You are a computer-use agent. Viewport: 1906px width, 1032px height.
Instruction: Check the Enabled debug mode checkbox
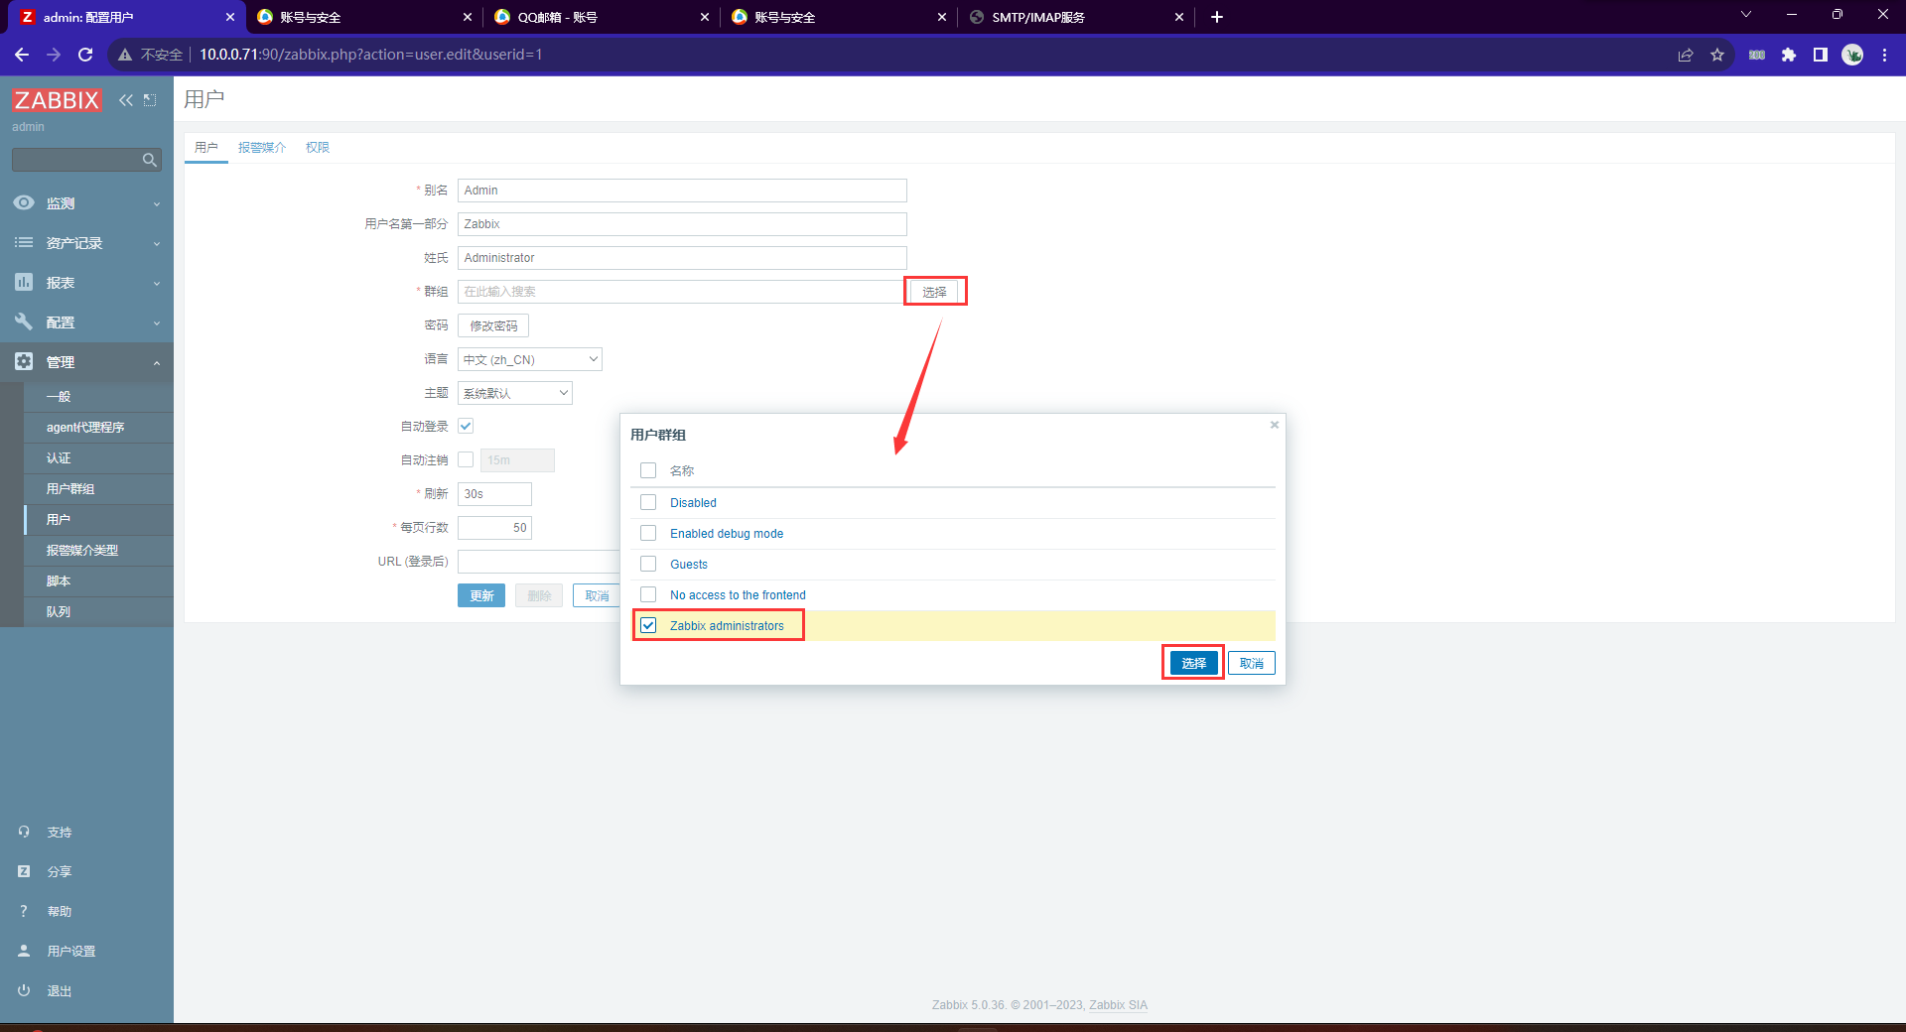[648, 533]
